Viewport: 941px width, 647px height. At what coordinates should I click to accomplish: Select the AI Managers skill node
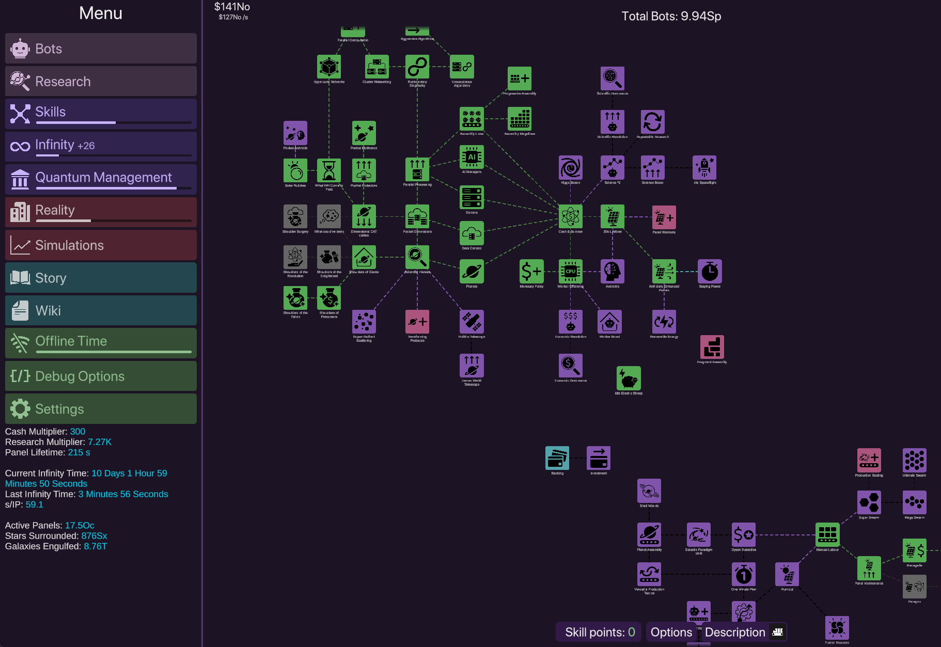[x=472, y=157]
